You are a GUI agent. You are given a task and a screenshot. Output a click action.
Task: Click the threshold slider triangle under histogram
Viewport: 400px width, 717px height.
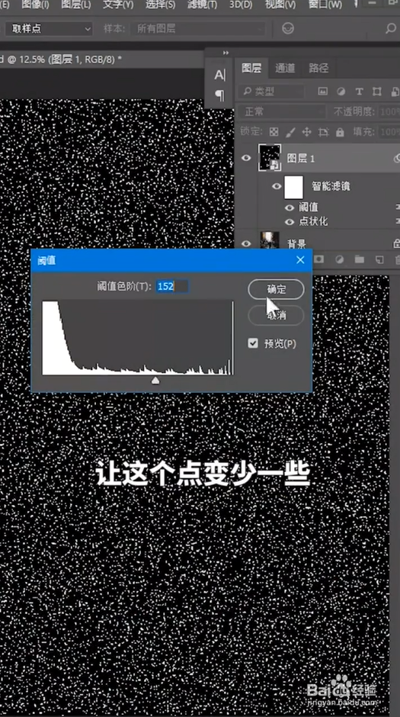click(x=155, y=381)
